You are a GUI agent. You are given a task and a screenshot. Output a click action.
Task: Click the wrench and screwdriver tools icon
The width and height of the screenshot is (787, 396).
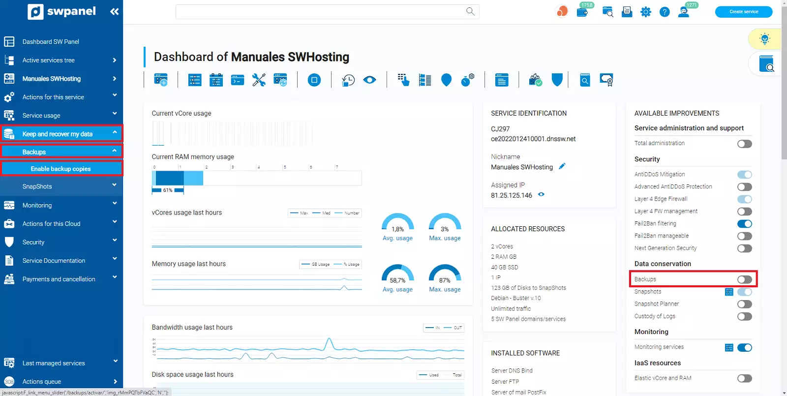pyautogui.click(x=259, y=80)
